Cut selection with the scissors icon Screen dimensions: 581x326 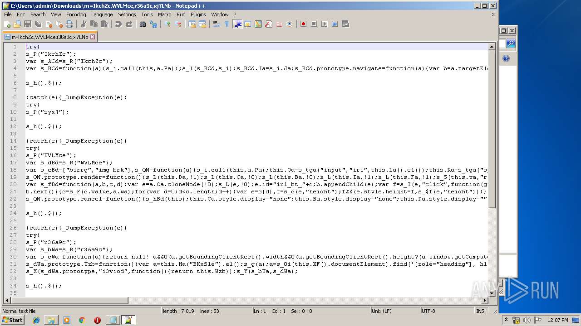[83, 24]
